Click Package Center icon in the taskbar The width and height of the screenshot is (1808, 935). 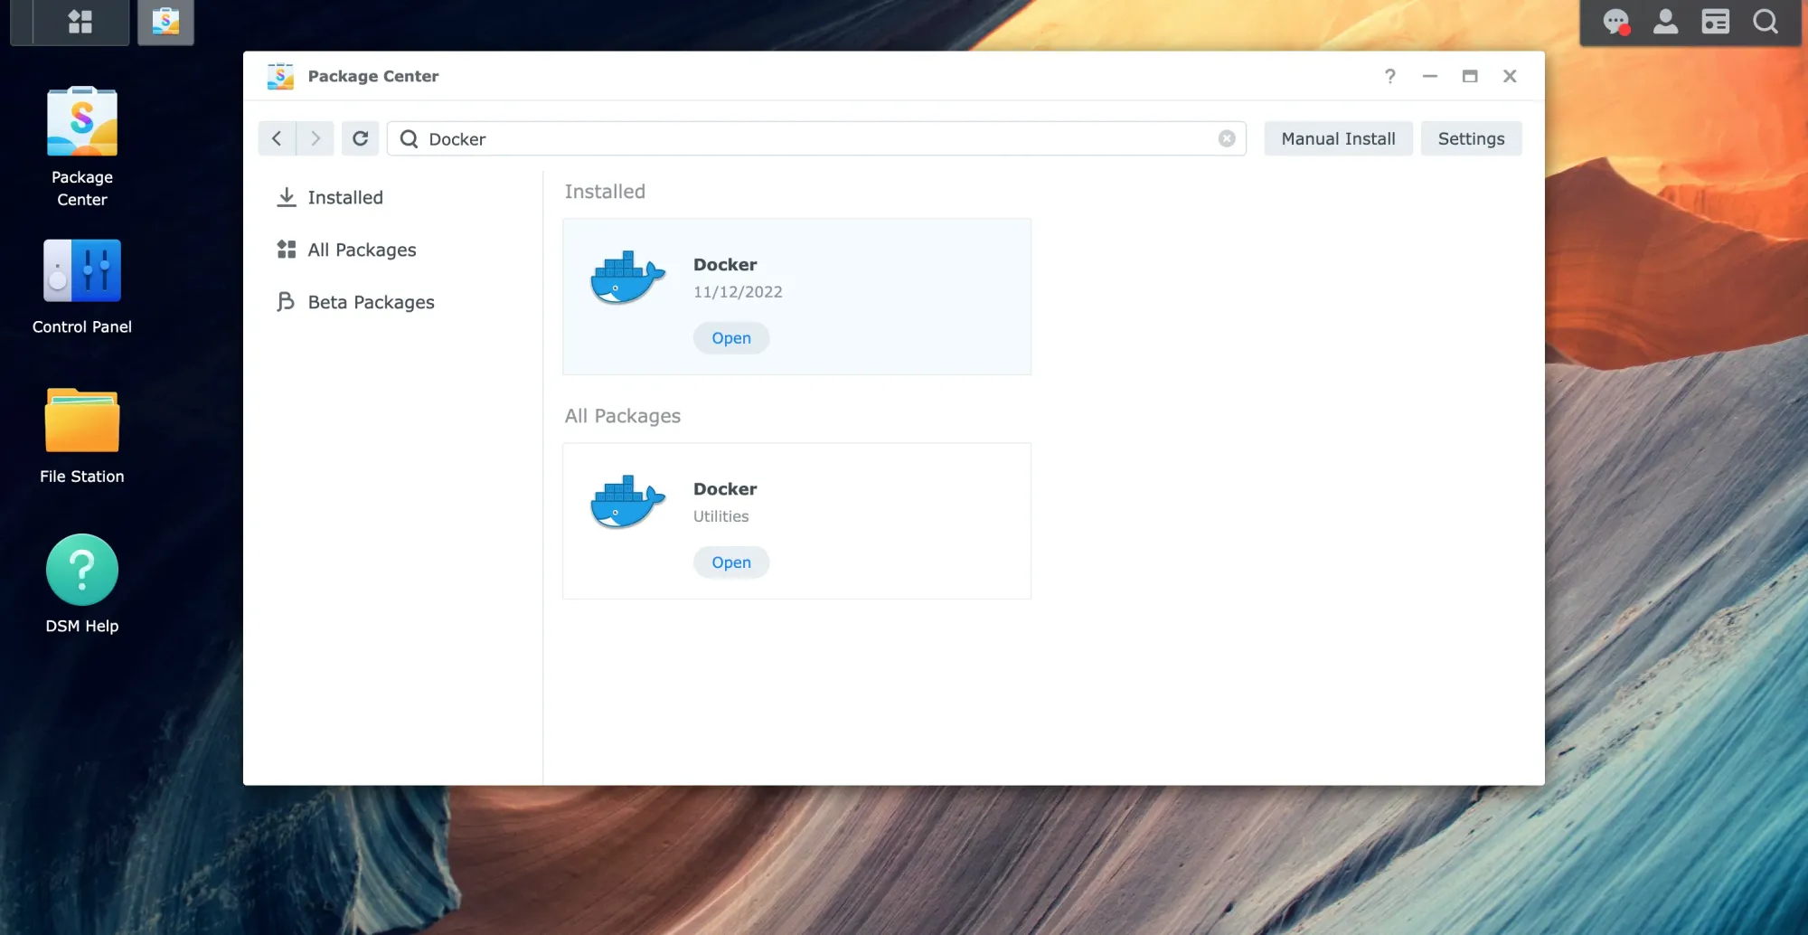click(165, 22)
